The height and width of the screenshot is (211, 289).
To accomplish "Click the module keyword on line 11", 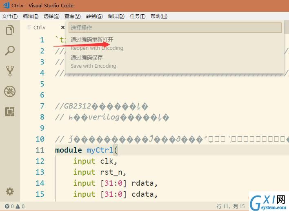I will point(69,150).
